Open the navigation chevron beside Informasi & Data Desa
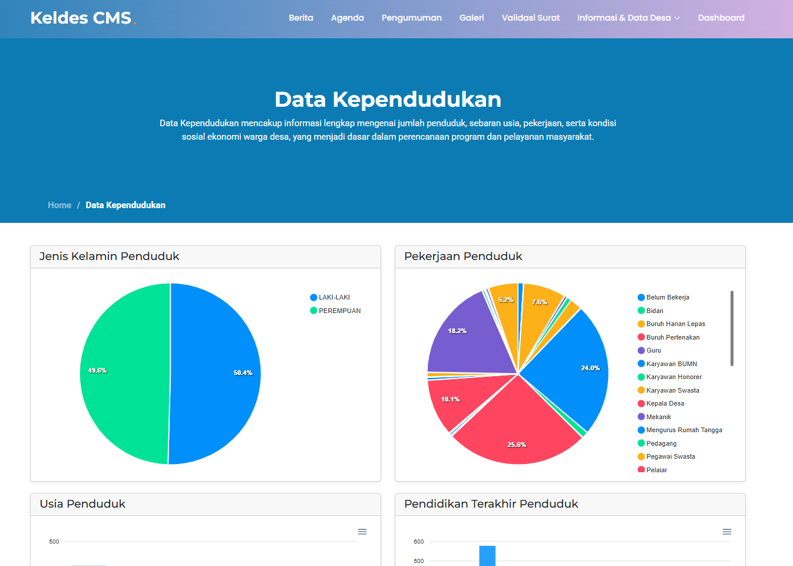Image resolution: width=793 pixels, height=566 pixels. [677, 18]
